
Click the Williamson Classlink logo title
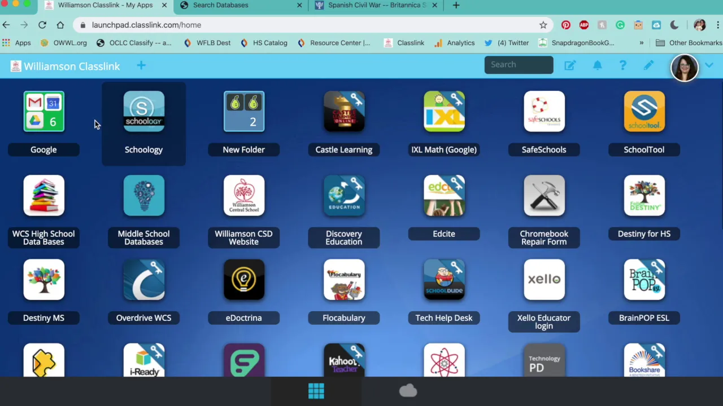[66, 66]
